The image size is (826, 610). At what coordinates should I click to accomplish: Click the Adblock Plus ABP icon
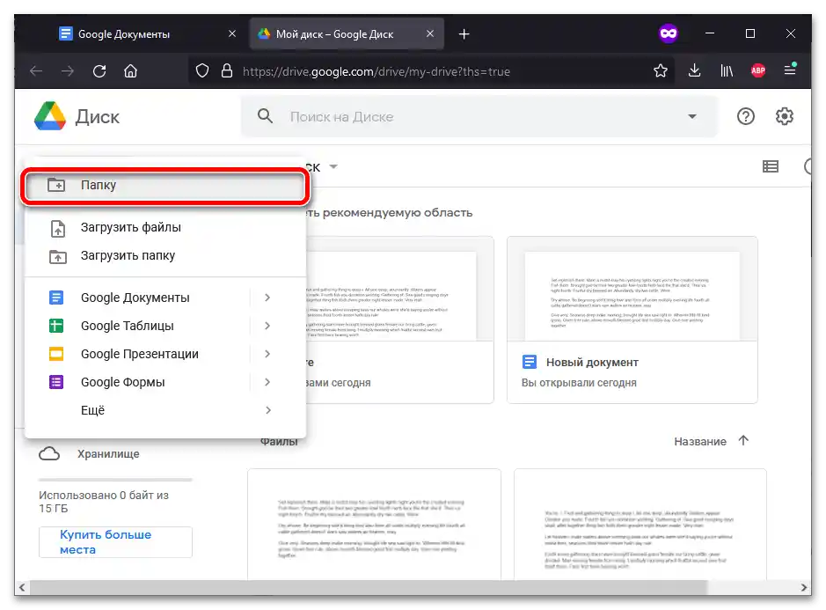point(758,70)
